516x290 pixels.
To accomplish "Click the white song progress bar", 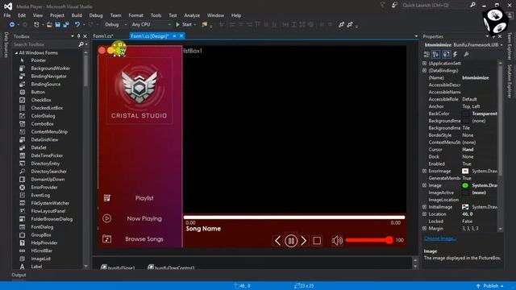I will pos(294,217).
